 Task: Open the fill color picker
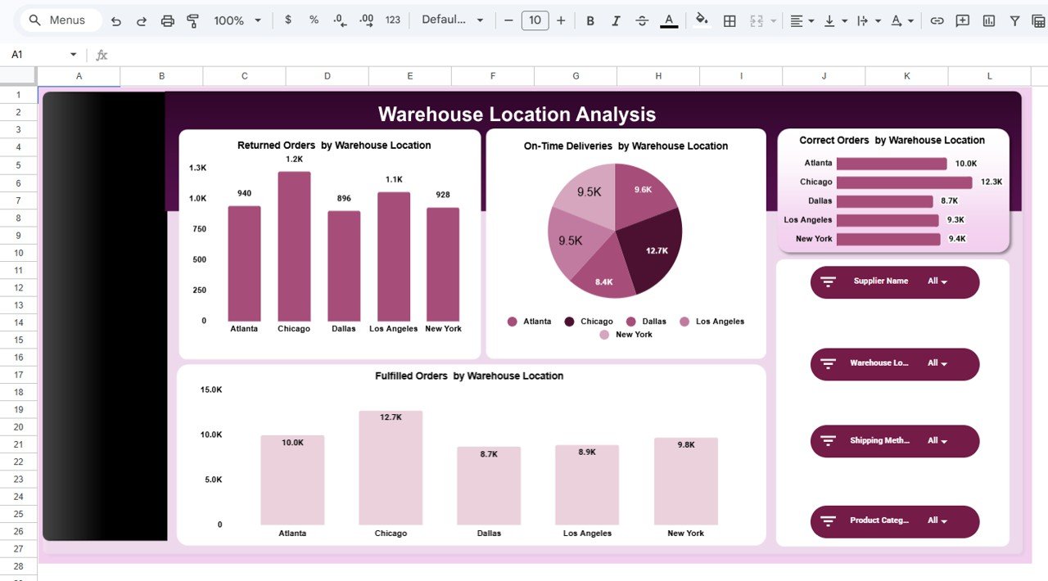click(x=702, y=20)
